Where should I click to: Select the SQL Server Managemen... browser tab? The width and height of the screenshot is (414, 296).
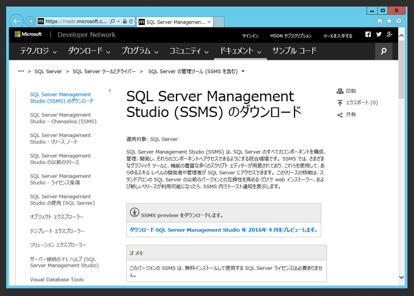pos(175,22)
